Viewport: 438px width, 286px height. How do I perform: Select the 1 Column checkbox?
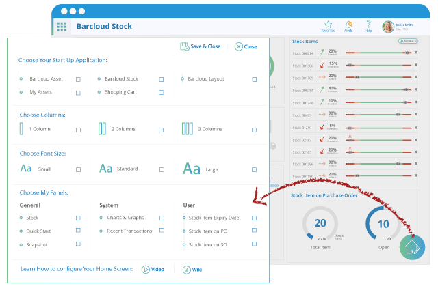78,130
